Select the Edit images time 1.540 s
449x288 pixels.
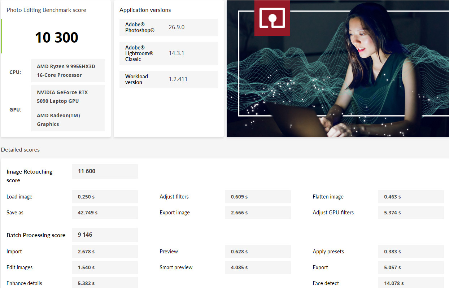[86, 267]
